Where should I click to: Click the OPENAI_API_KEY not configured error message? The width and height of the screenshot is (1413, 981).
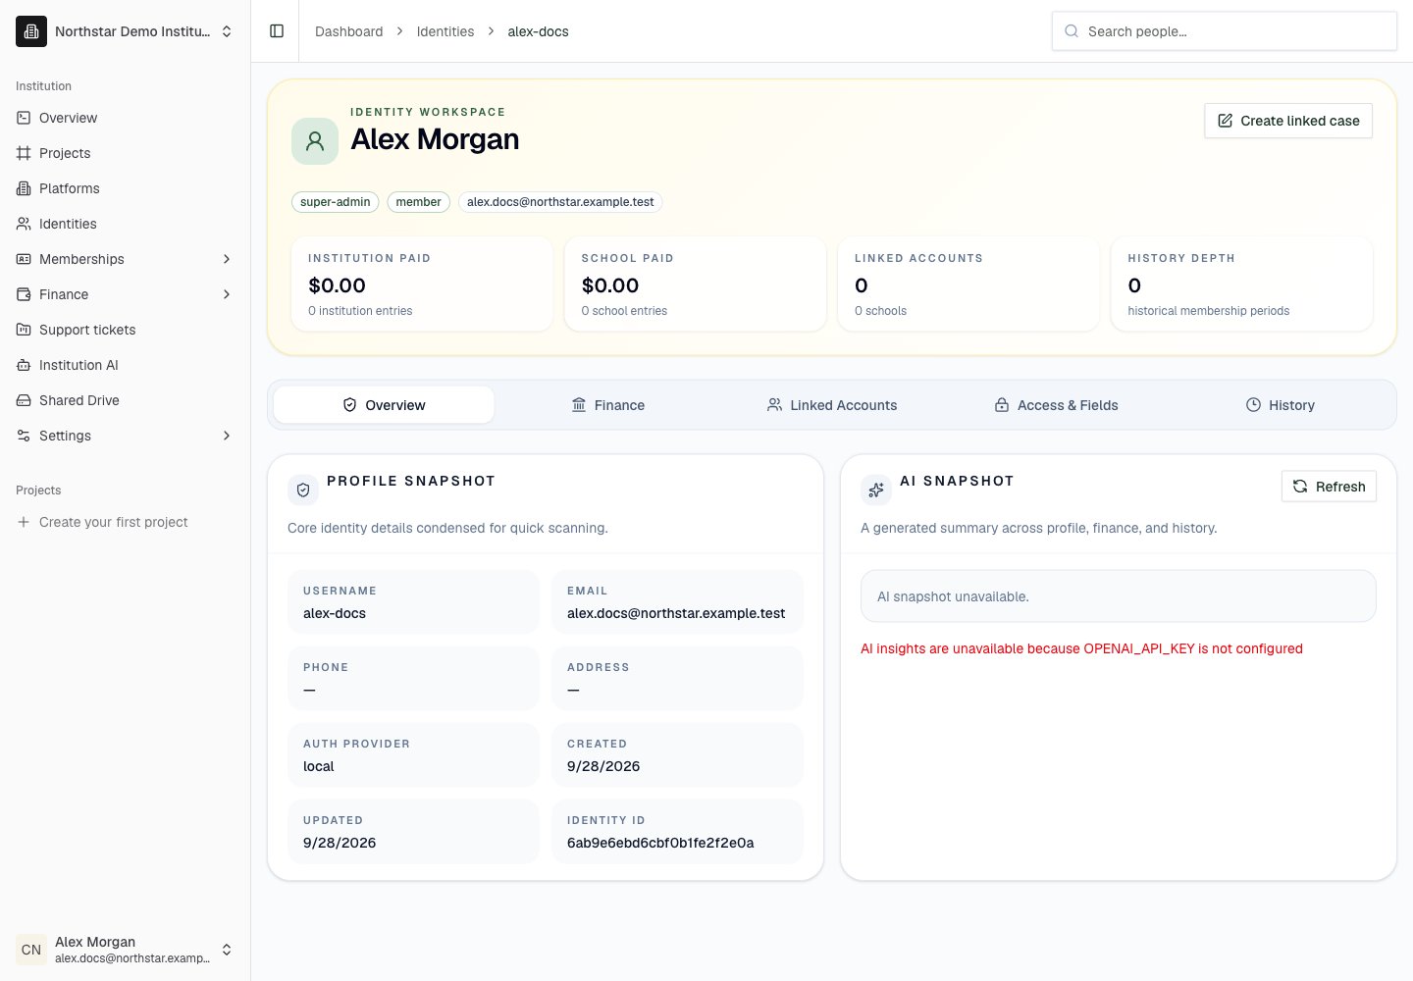pyautogui.click(x=1081, y=648)
